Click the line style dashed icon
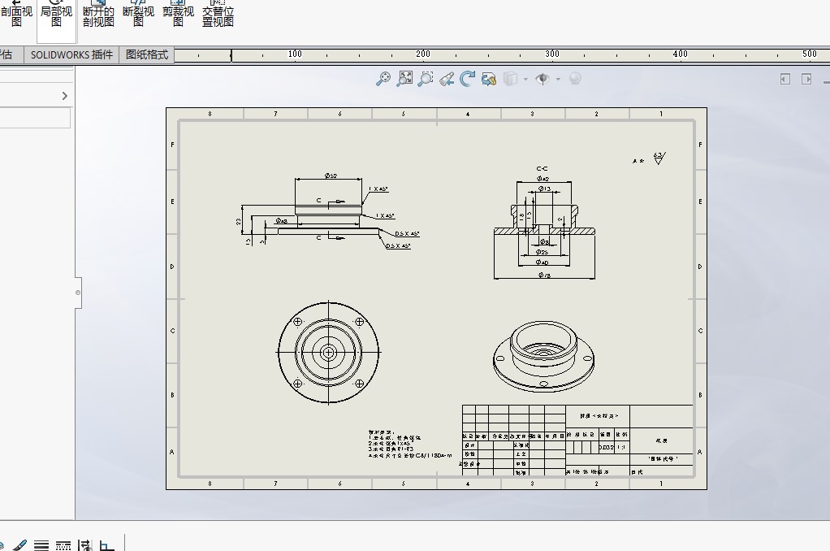 pos(63,545)
